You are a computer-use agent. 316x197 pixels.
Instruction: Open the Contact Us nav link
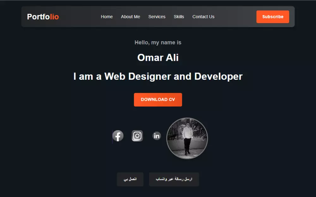203,17
